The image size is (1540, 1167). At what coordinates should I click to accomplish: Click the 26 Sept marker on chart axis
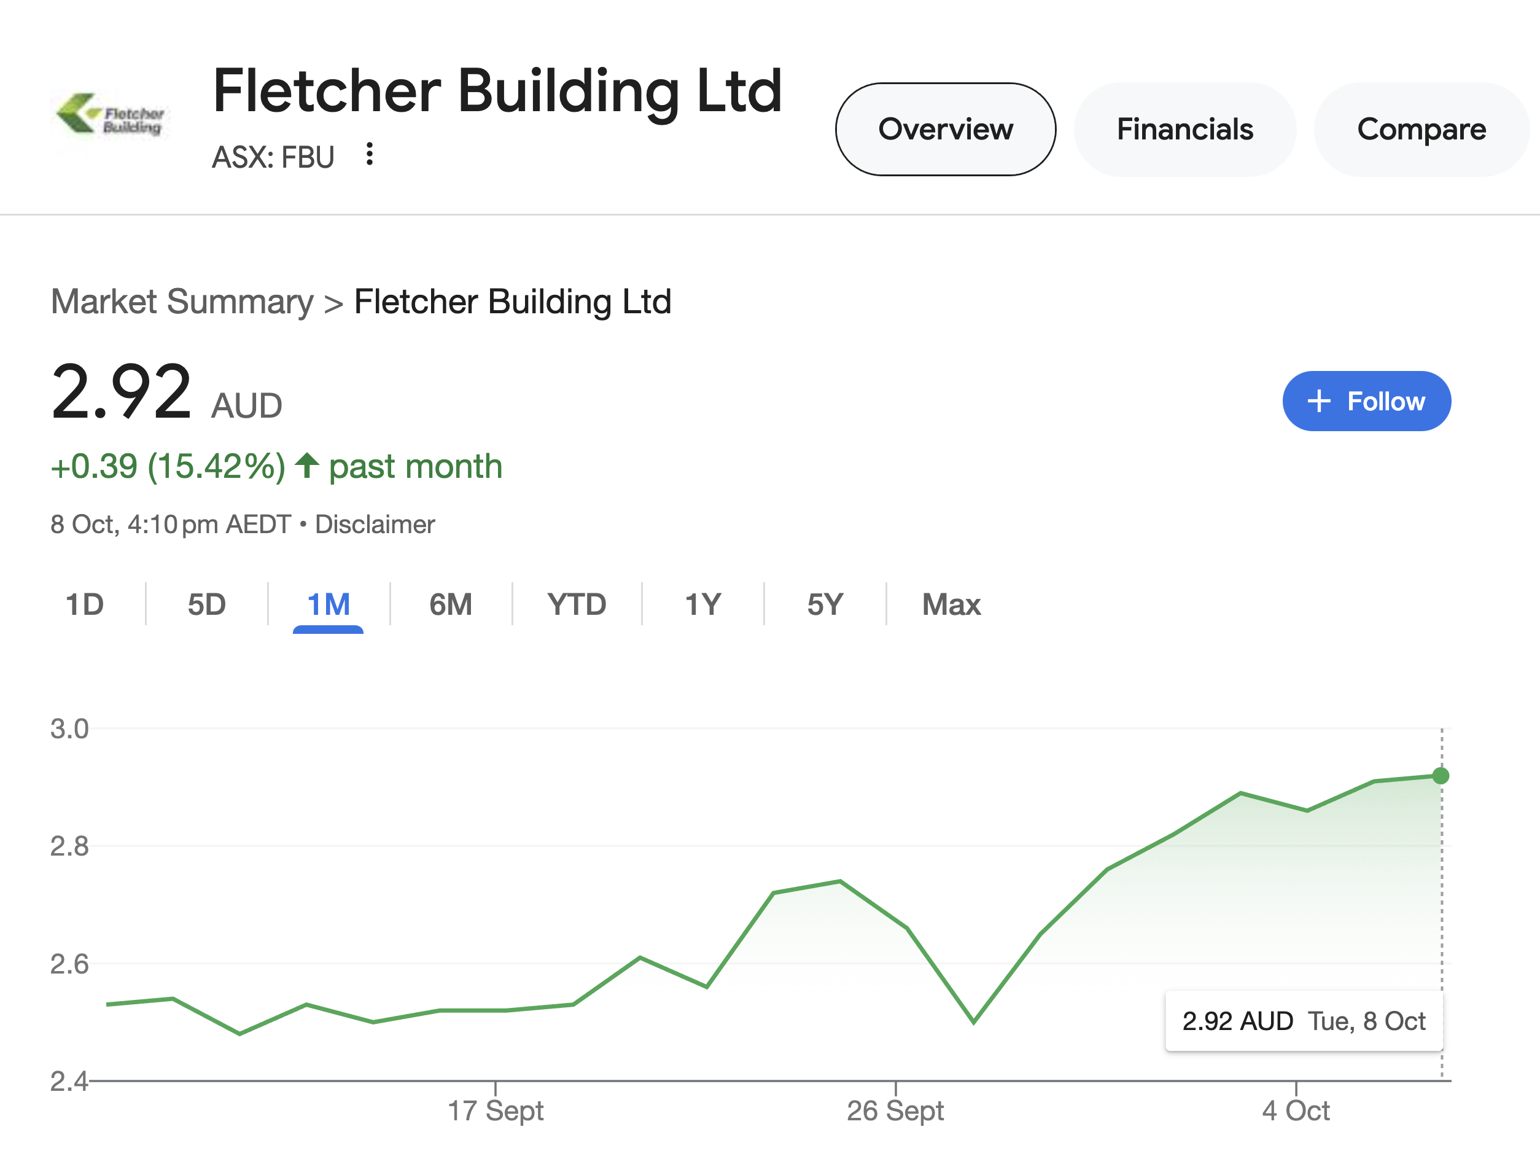coord(895,1110)
